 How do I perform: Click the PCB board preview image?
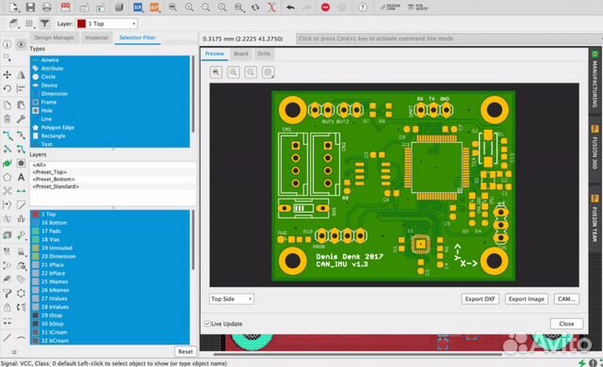[394, 185]
